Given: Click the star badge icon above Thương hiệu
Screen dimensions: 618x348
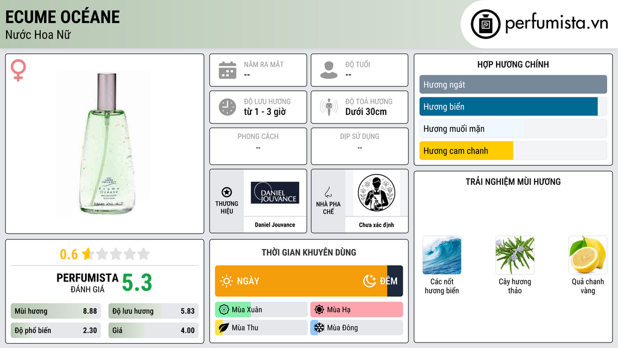Looking at the screenshot, I should tap(227, 192).
